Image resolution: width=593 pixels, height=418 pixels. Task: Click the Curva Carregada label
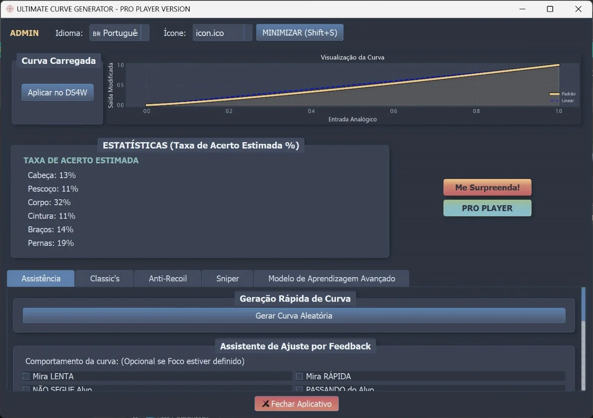(58, 61)
